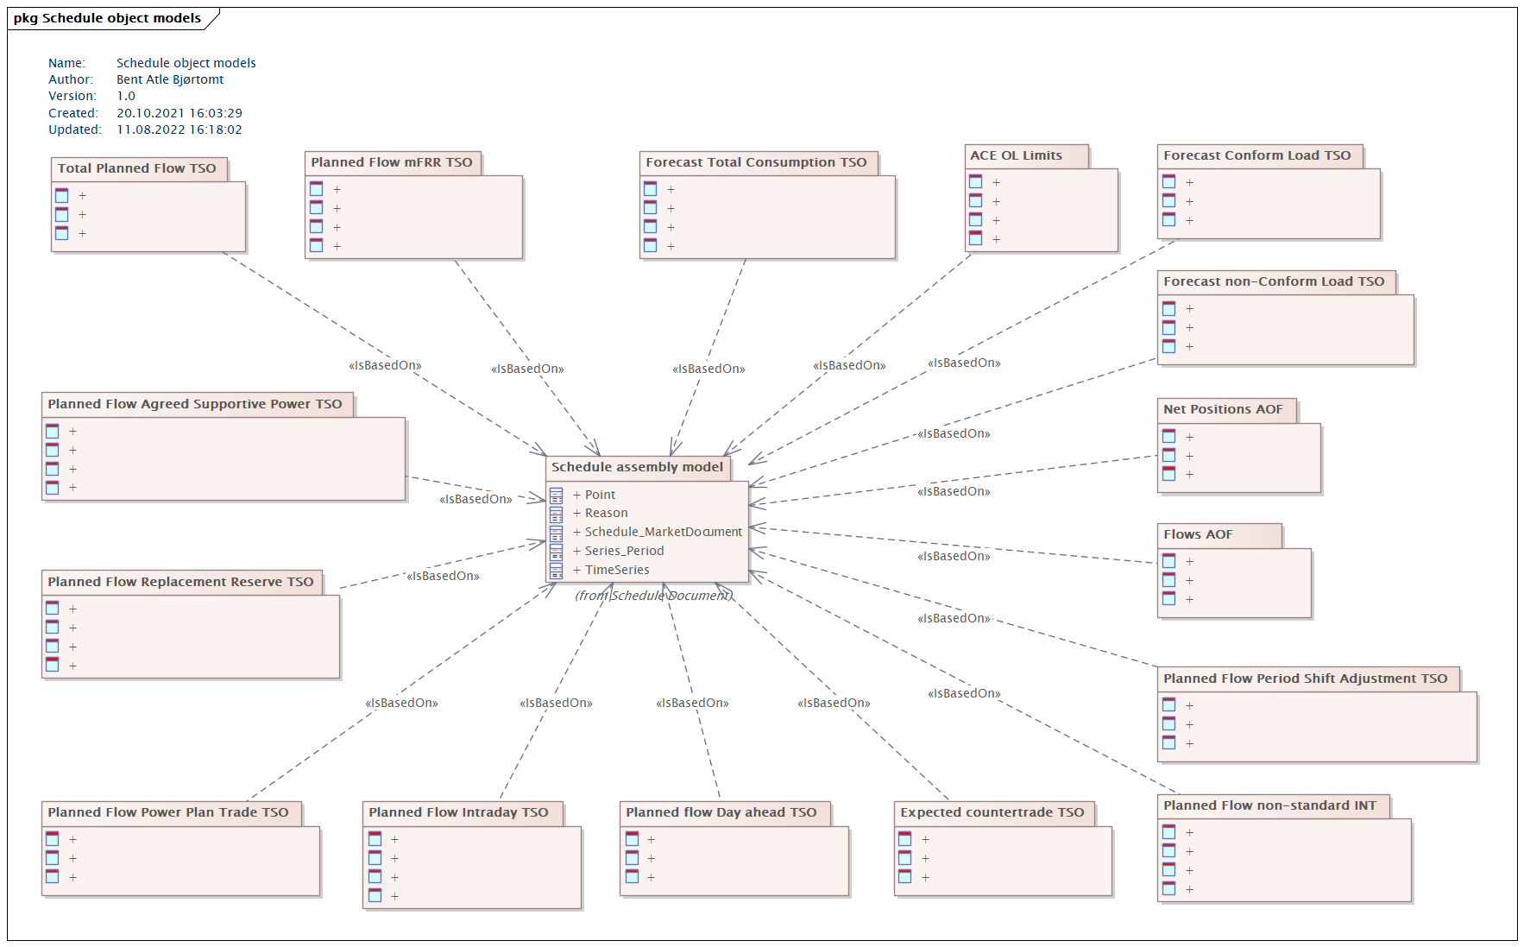Select the Schedule assembly model package title

[x=638, y=467]
